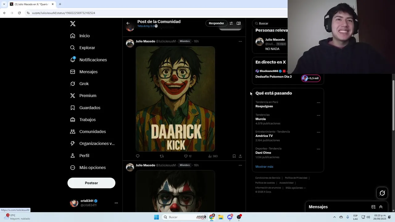The width and height of the screenshot is (395, 222).
Task: Open a new browser tab
Action: (60, 4)
